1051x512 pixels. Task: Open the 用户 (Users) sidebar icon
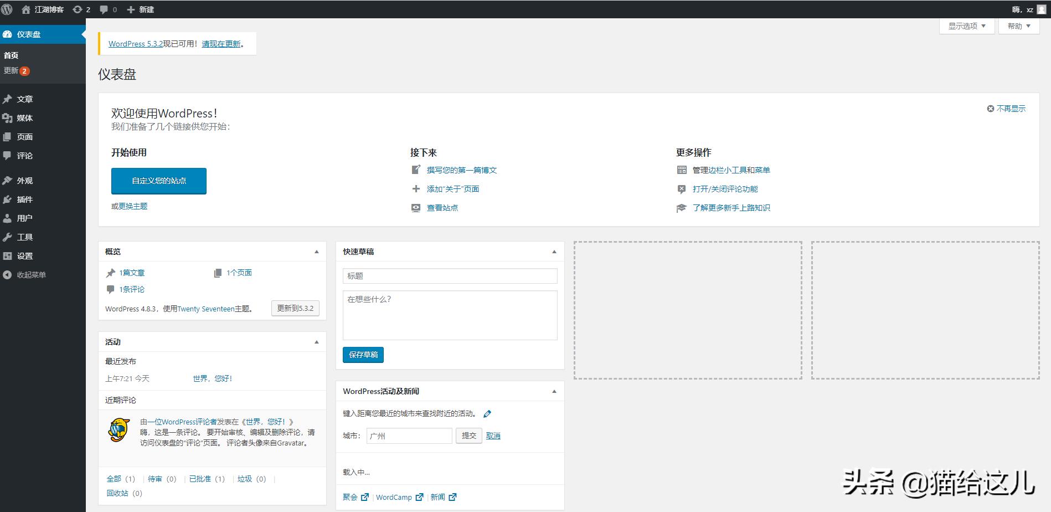tap(22, 218)
